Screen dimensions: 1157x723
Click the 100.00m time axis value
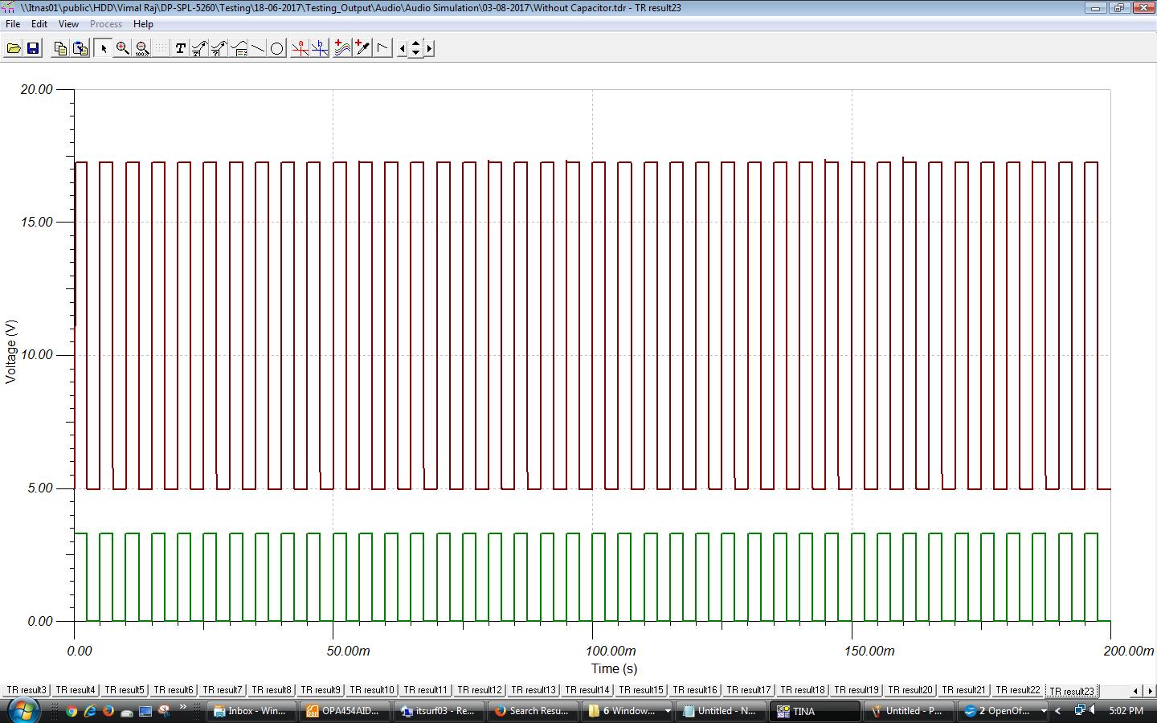(x=611, y=651)
